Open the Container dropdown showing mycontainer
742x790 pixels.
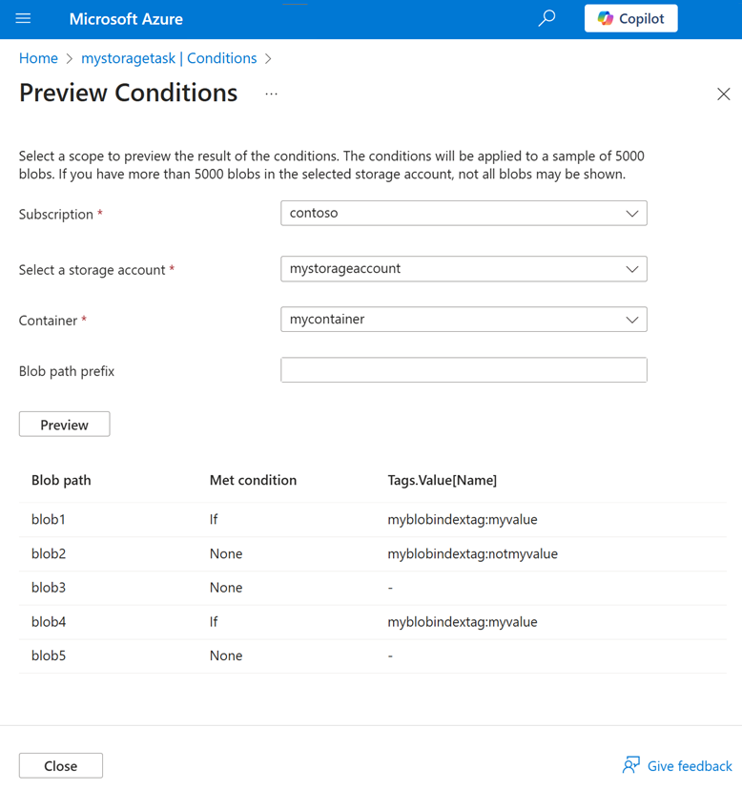click(464, 320)
